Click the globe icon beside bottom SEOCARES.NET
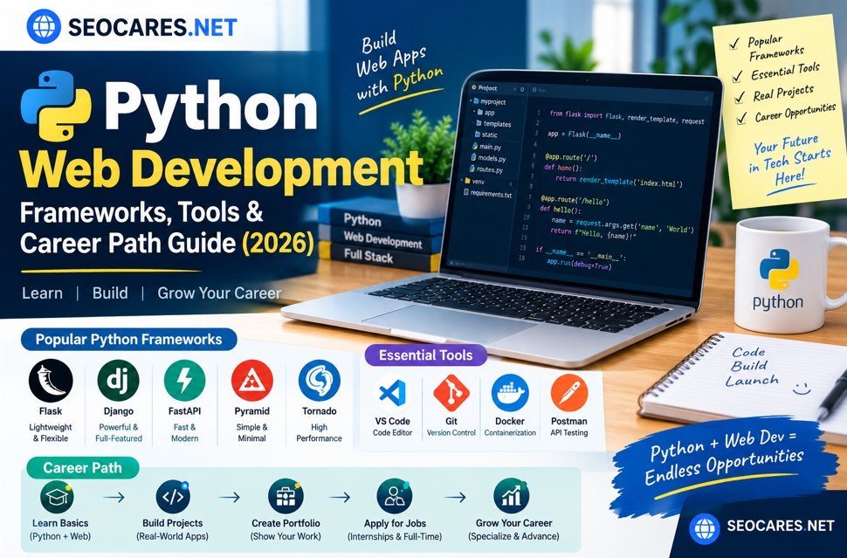 (x=706, y=527)
